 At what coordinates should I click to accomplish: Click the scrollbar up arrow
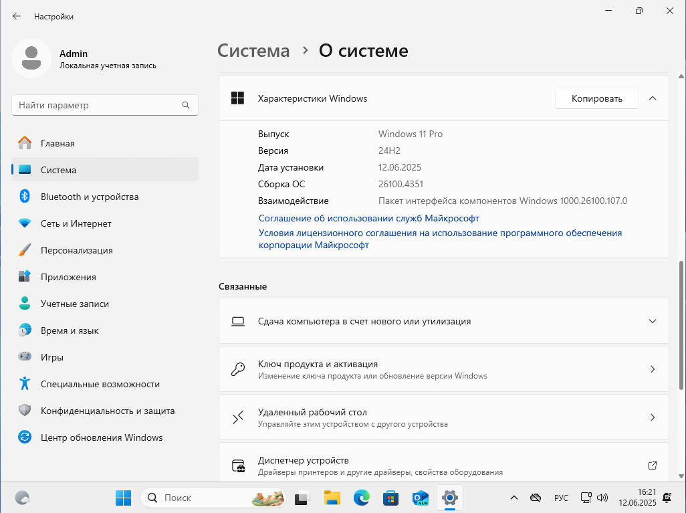[681, 76]
